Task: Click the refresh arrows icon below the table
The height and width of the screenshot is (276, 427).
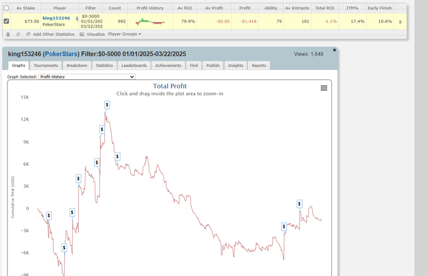Action: point(18,34)
